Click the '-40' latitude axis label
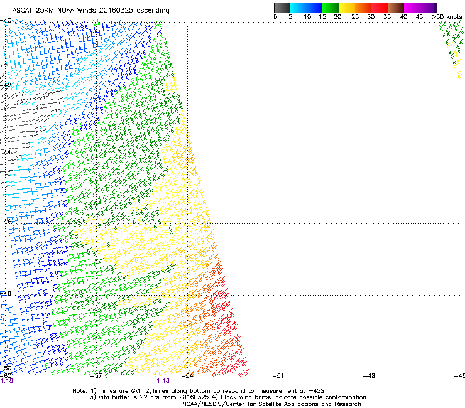 6,21
